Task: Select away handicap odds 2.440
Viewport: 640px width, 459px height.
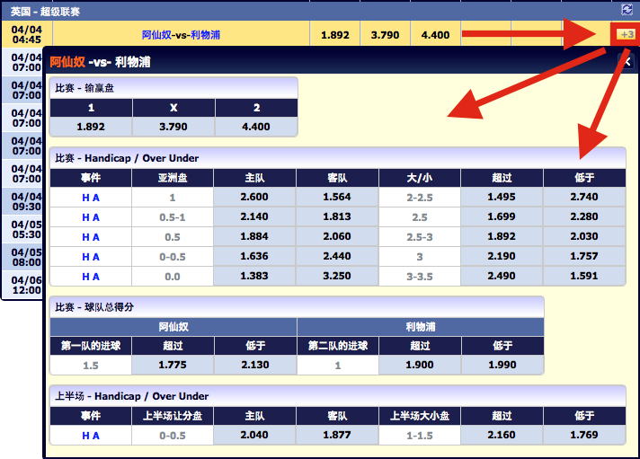Action: pos(337,256)
